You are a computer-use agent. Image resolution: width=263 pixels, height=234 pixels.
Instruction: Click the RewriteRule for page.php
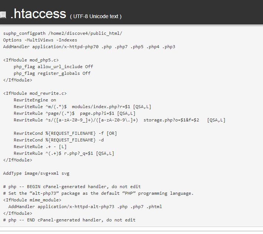[74, 113]
